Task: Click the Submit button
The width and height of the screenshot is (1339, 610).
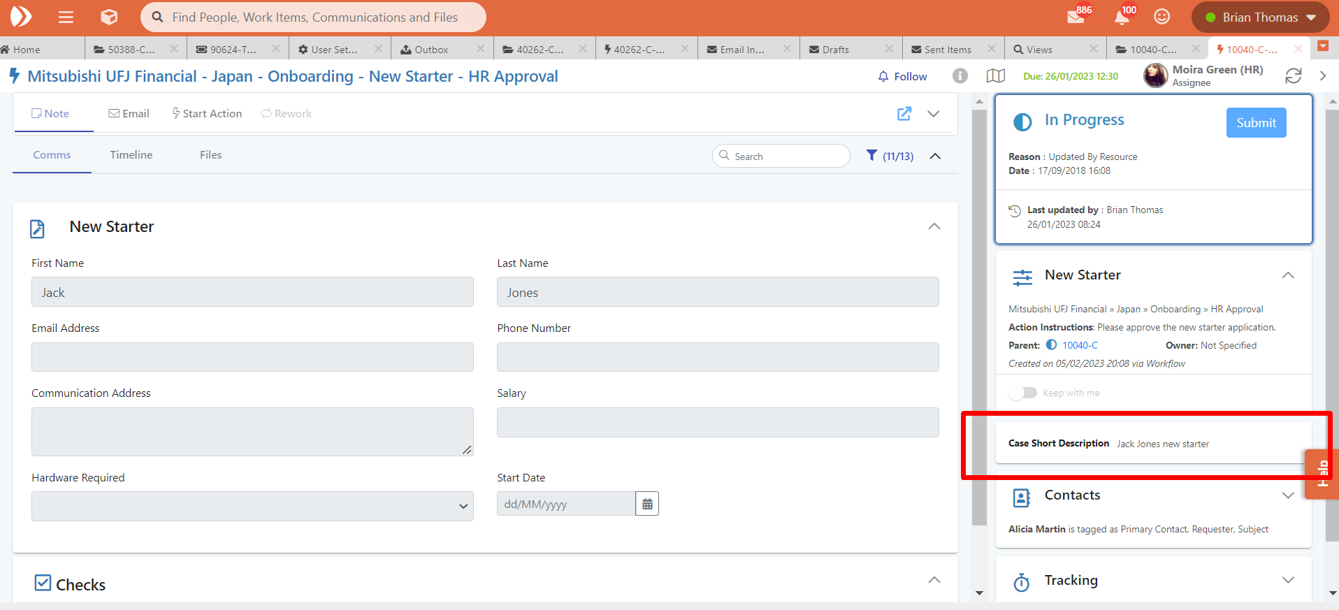Action: coord(1255,123)
